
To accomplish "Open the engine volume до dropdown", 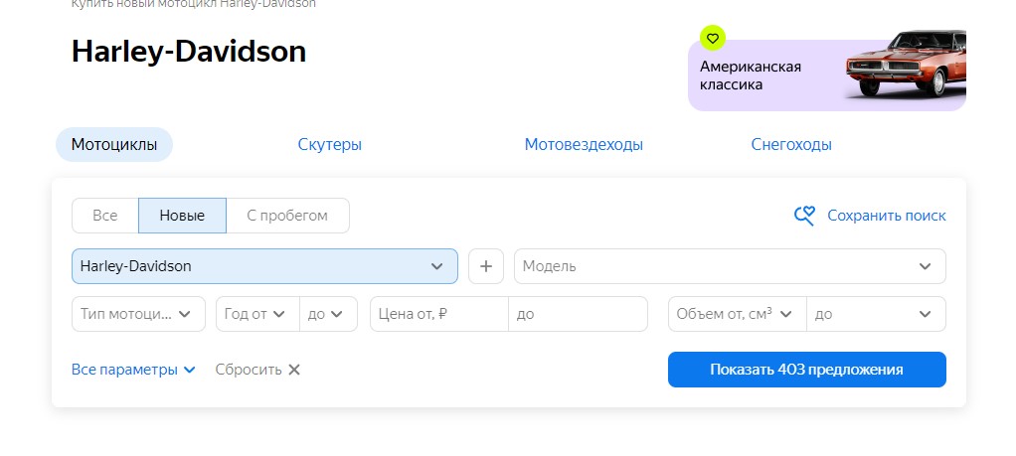I will coord(876,314).
